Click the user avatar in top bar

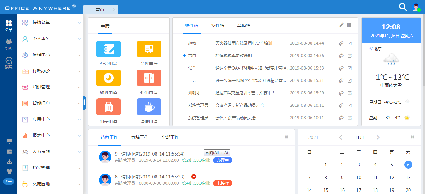pyautogui.click(x=416, y=7)
